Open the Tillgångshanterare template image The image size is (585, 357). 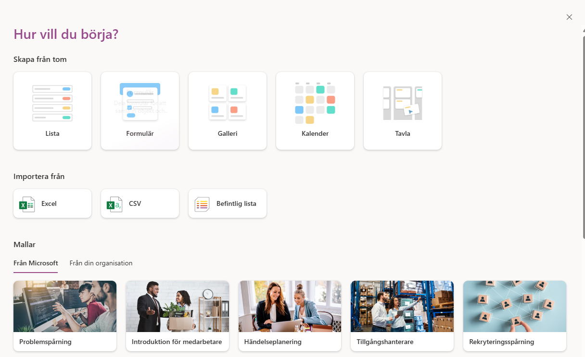pos(402,306)
